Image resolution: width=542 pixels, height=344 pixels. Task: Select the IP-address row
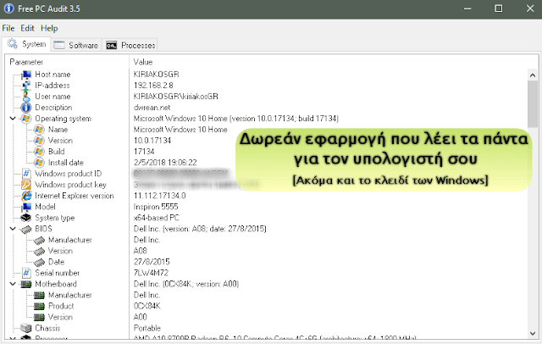coord(267,86)
